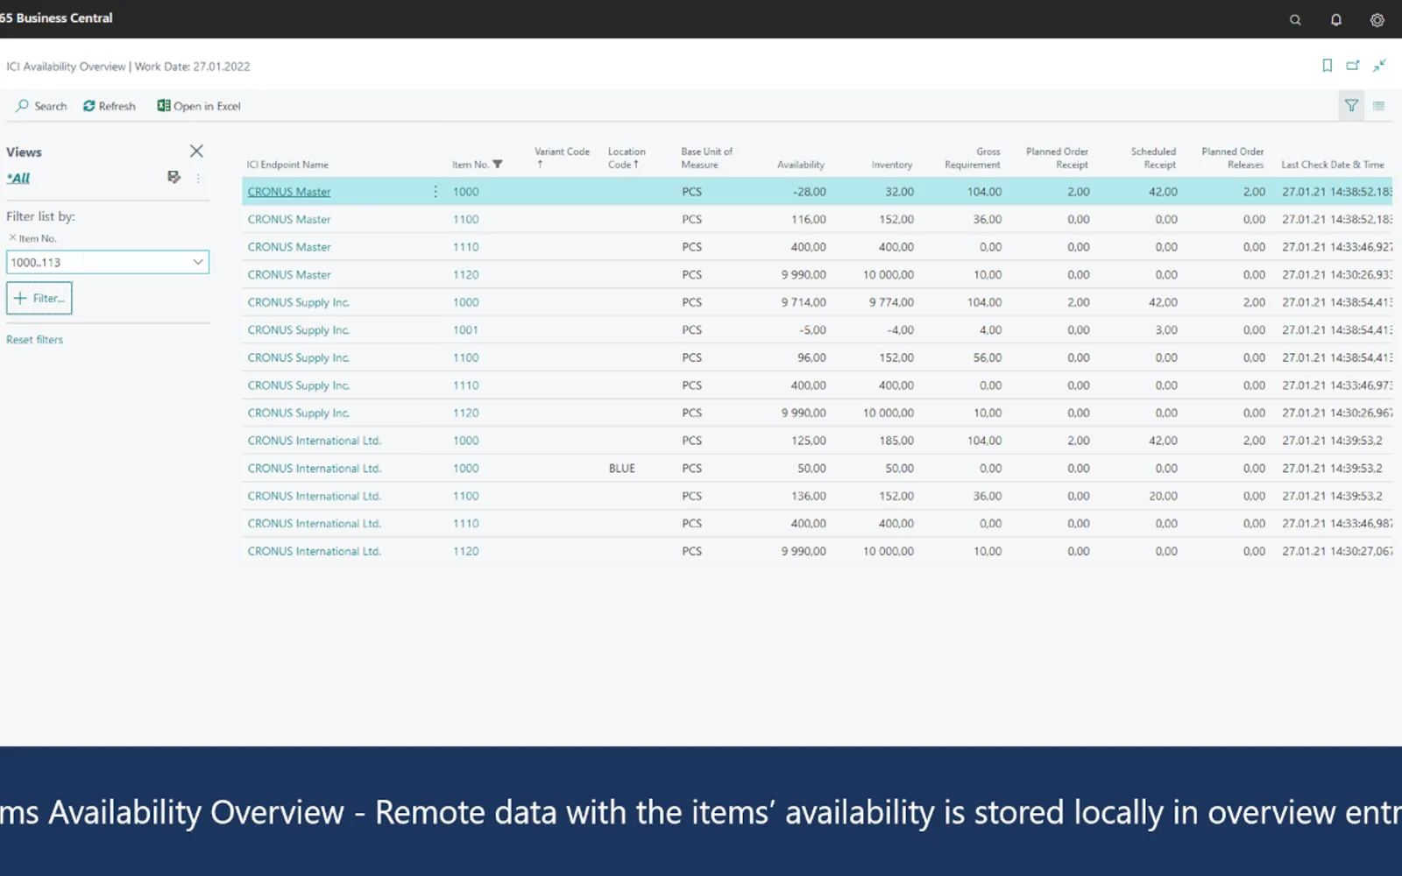Show list layout options icon

1378,106
